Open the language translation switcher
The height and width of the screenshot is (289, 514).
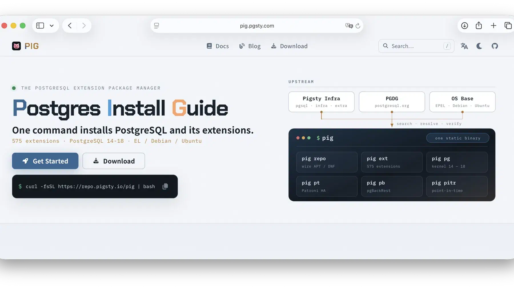tap(464, 46)
